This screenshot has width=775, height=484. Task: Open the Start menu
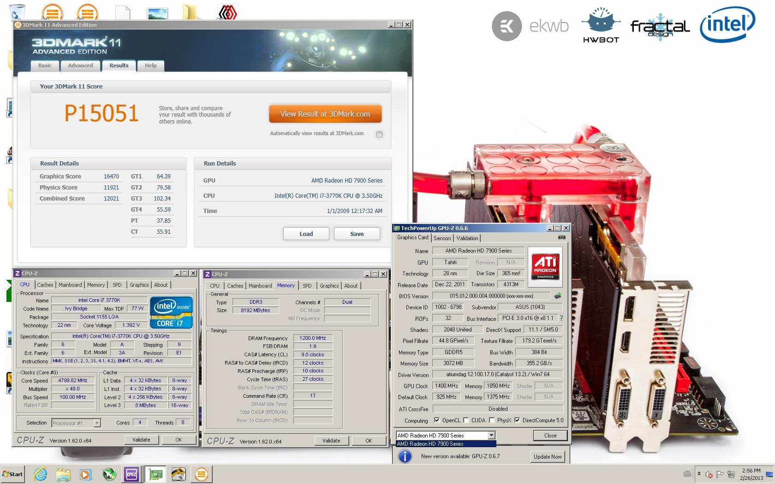(x=13, y=474)
